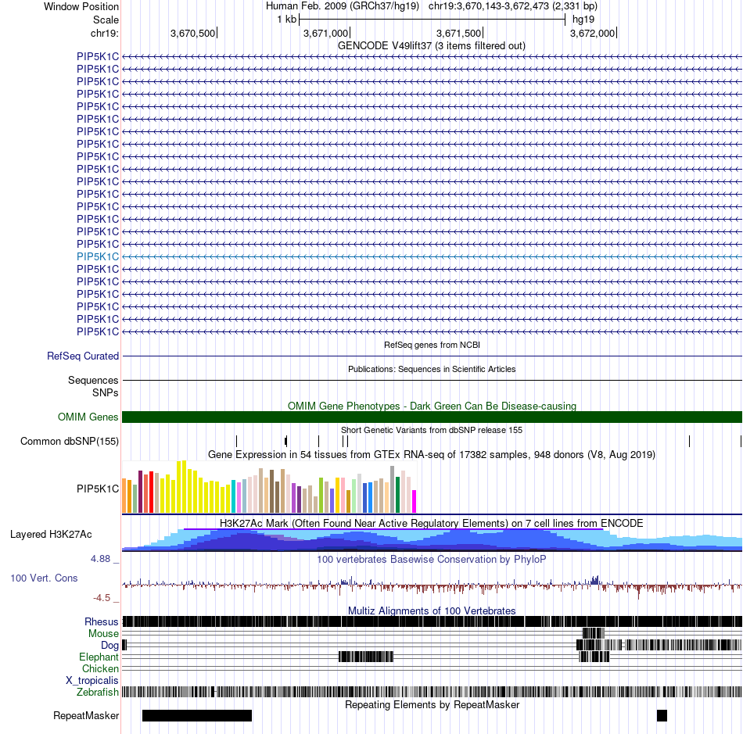This screenshot has height=734, width=743.
Task: Click PIP5K1C label beside GTEx bar chart
Action: (98, 489)
